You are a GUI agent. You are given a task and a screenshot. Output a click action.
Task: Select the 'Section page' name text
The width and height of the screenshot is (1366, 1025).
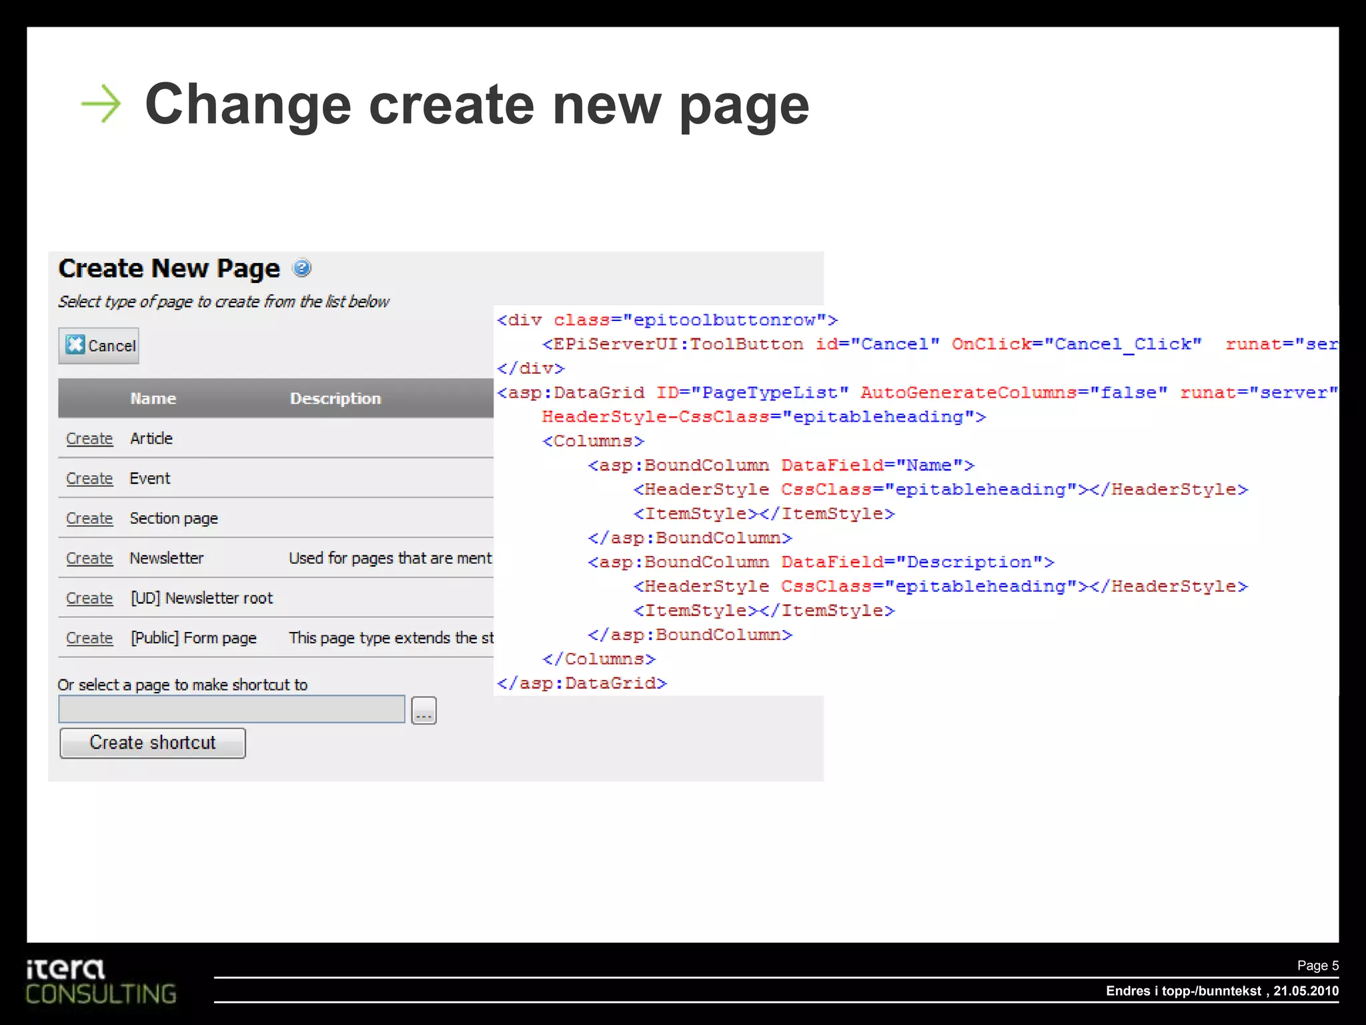[x=174, y=519]
